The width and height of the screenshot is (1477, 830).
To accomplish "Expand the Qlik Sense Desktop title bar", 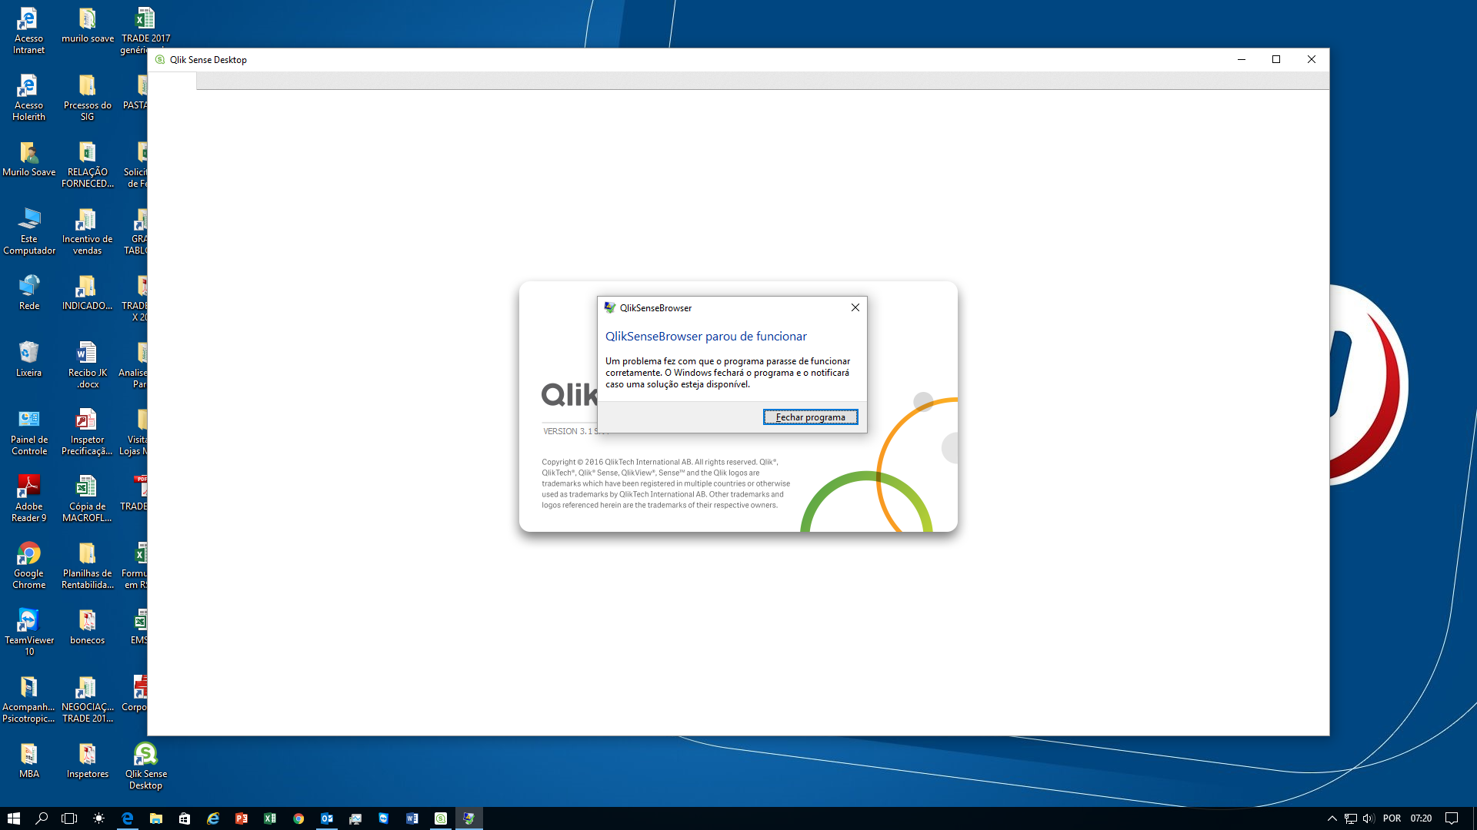I will [1276, 58].
